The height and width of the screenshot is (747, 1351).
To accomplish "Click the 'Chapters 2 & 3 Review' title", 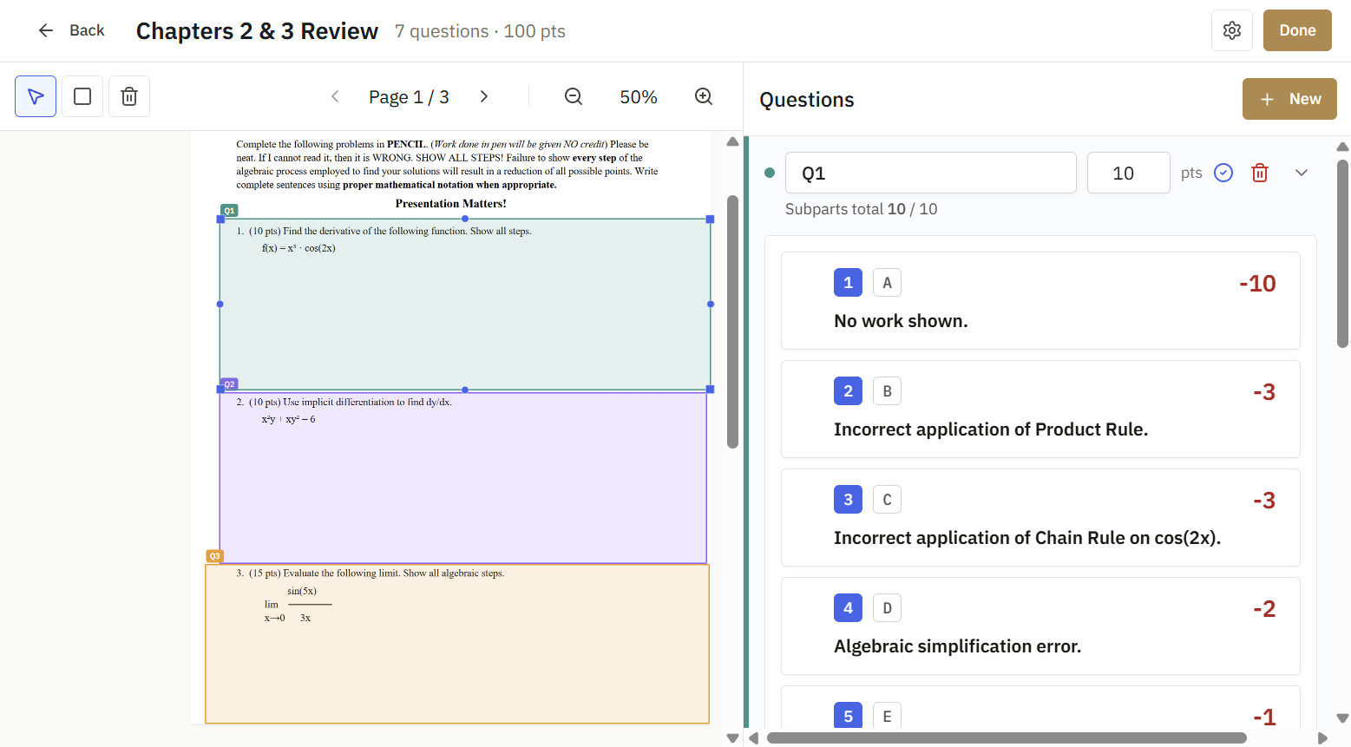I will pos(257,31).
